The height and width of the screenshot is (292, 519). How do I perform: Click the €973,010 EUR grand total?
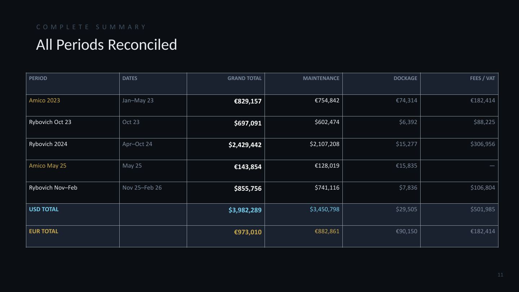[248, 232]
